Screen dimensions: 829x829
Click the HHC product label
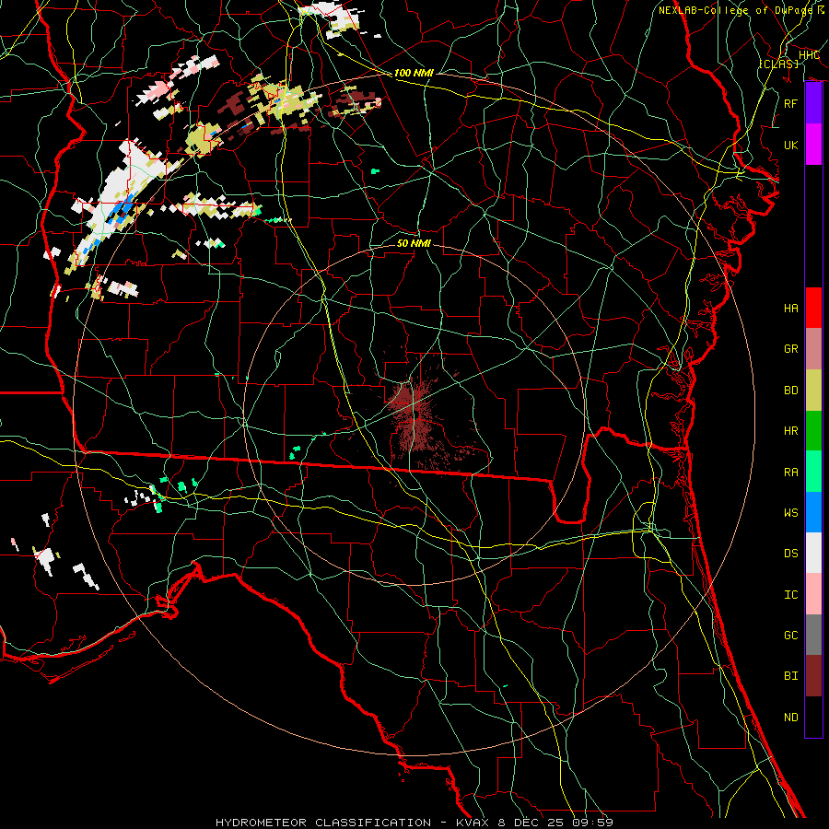pos(809,55)
